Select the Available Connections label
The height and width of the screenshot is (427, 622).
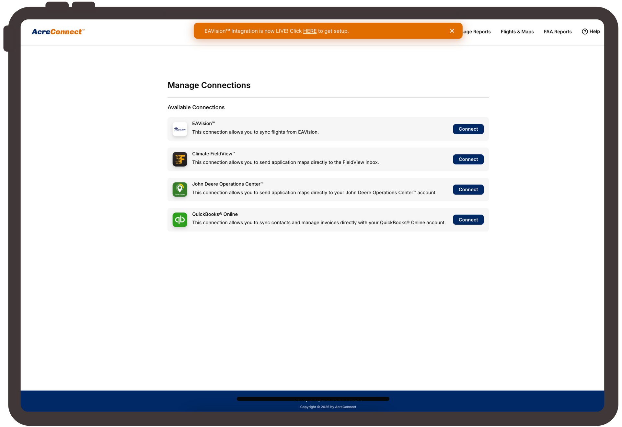(x=196, y=107)
